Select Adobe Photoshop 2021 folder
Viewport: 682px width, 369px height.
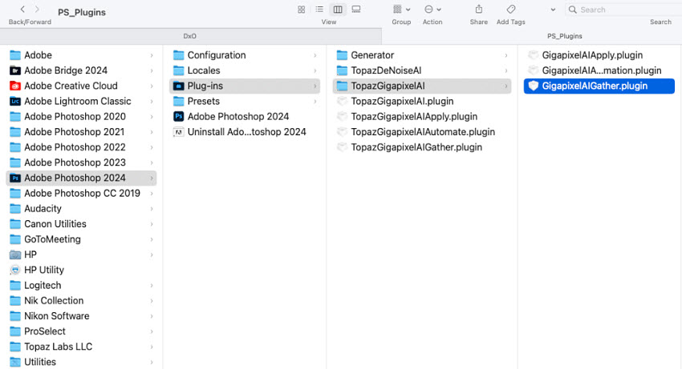click(x=81, y=132)
